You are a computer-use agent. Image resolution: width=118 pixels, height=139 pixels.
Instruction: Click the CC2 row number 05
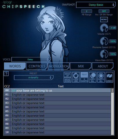[7, 111]
